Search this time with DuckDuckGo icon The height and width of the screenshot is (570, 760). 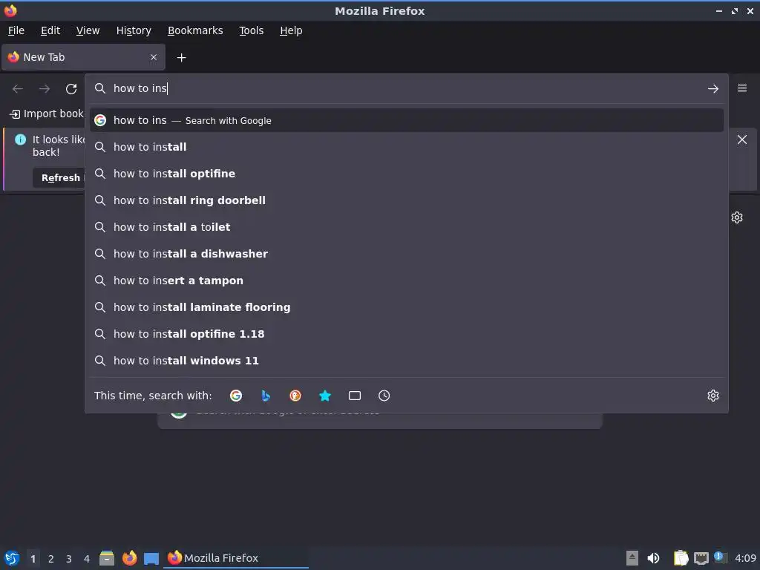295,396
